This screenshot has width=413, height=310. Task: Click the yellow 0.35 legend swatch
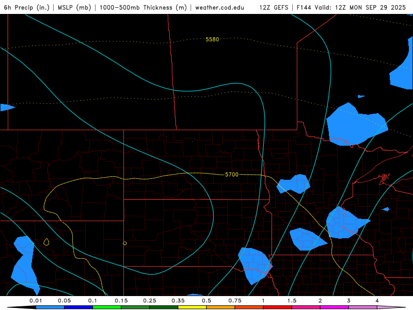pos(192,307)
